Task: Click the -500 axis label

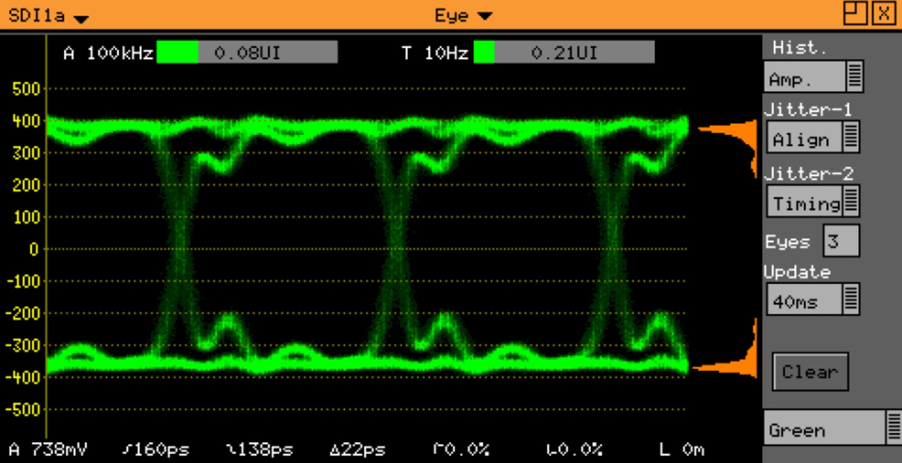Action: coord(22,410)
